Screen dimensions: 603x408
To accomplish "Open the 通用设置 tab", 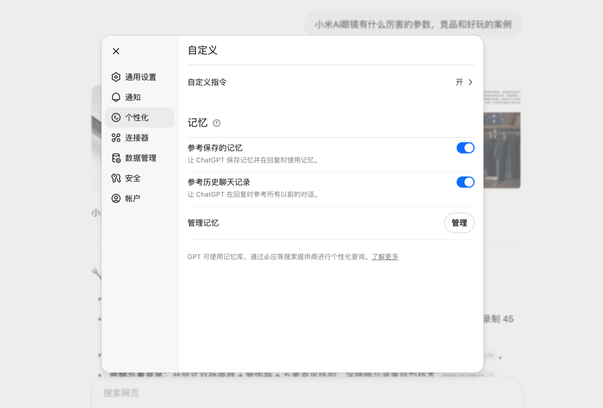I will (140, 77).
